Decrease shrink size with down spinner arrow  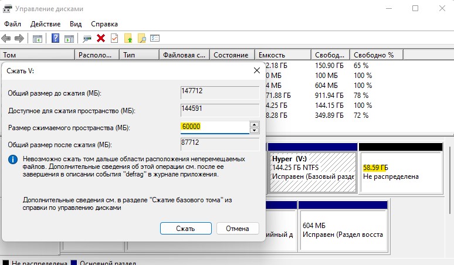pyautogui.click(x=254, y=130)
